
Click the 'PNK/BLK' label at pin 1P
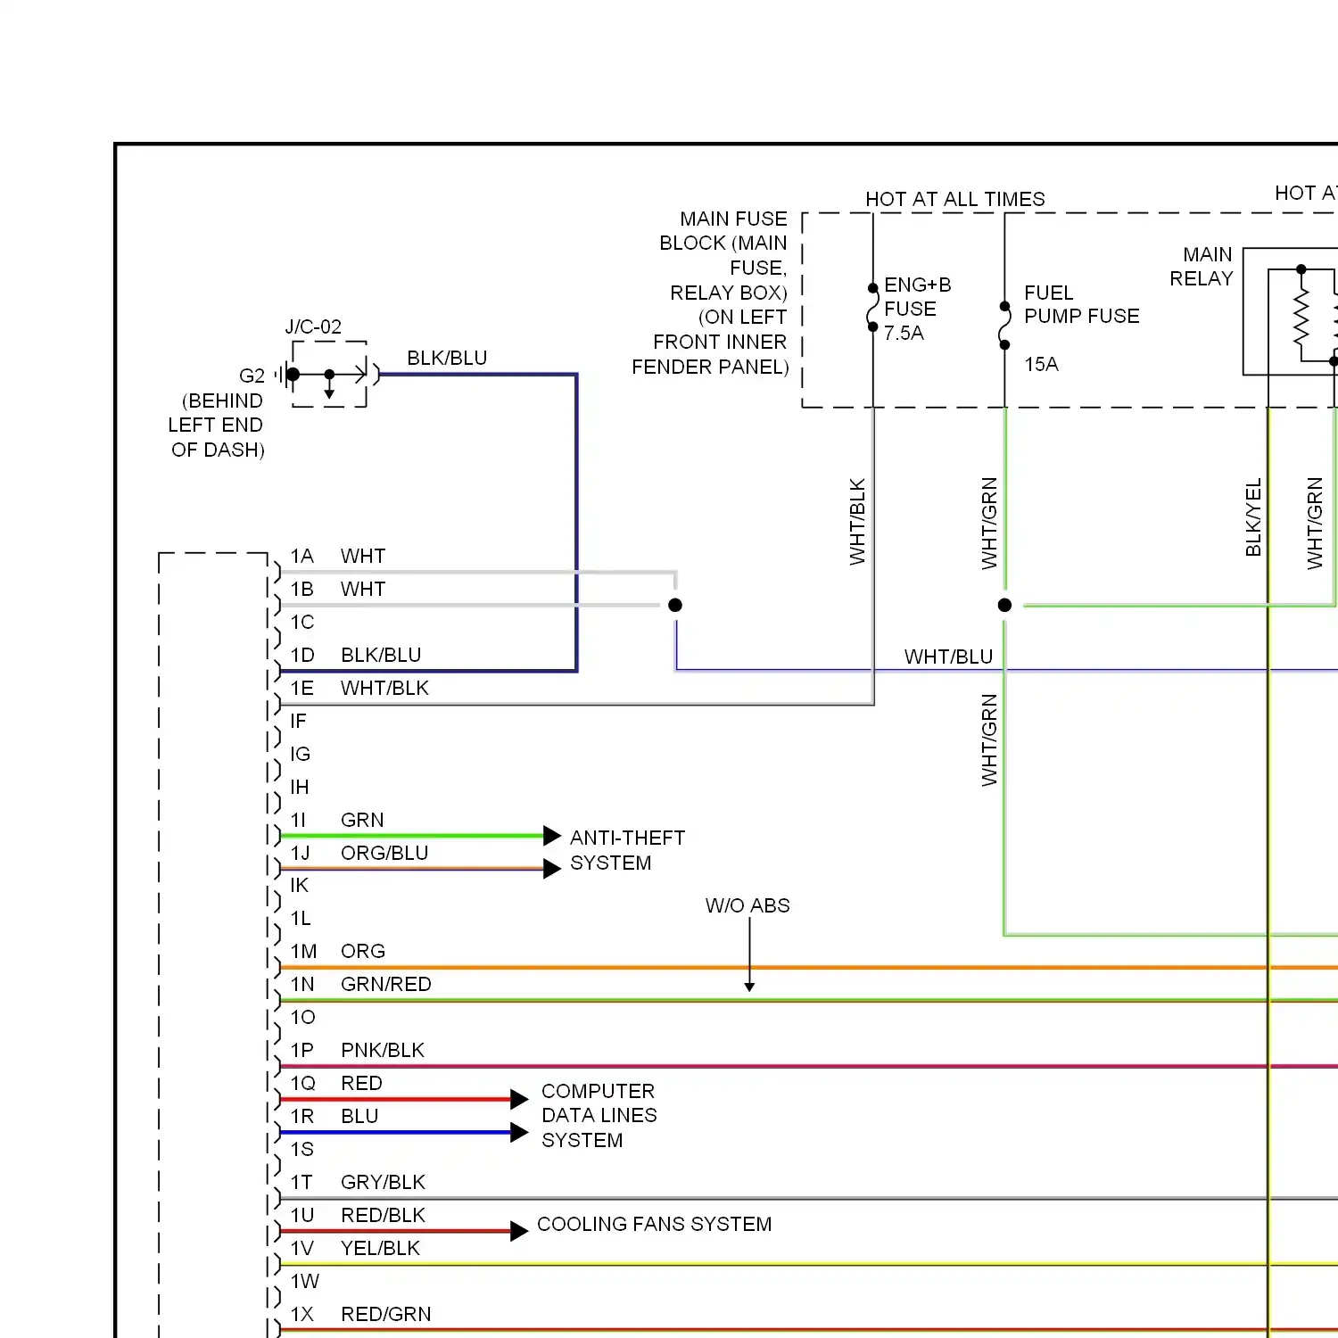tap(383, 1051)
